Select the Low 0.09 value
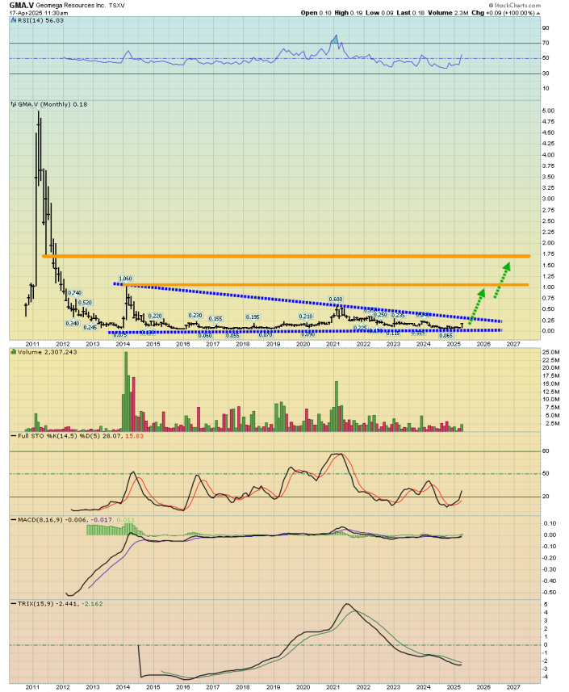 (x=379, y=13)
